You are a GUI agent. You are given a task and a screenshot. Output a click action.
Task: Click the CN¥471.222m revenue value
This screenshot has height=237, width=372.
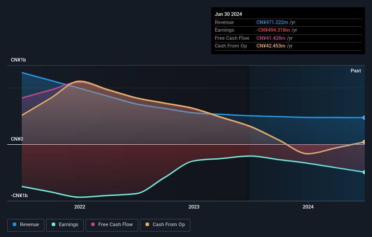(272, 22)
